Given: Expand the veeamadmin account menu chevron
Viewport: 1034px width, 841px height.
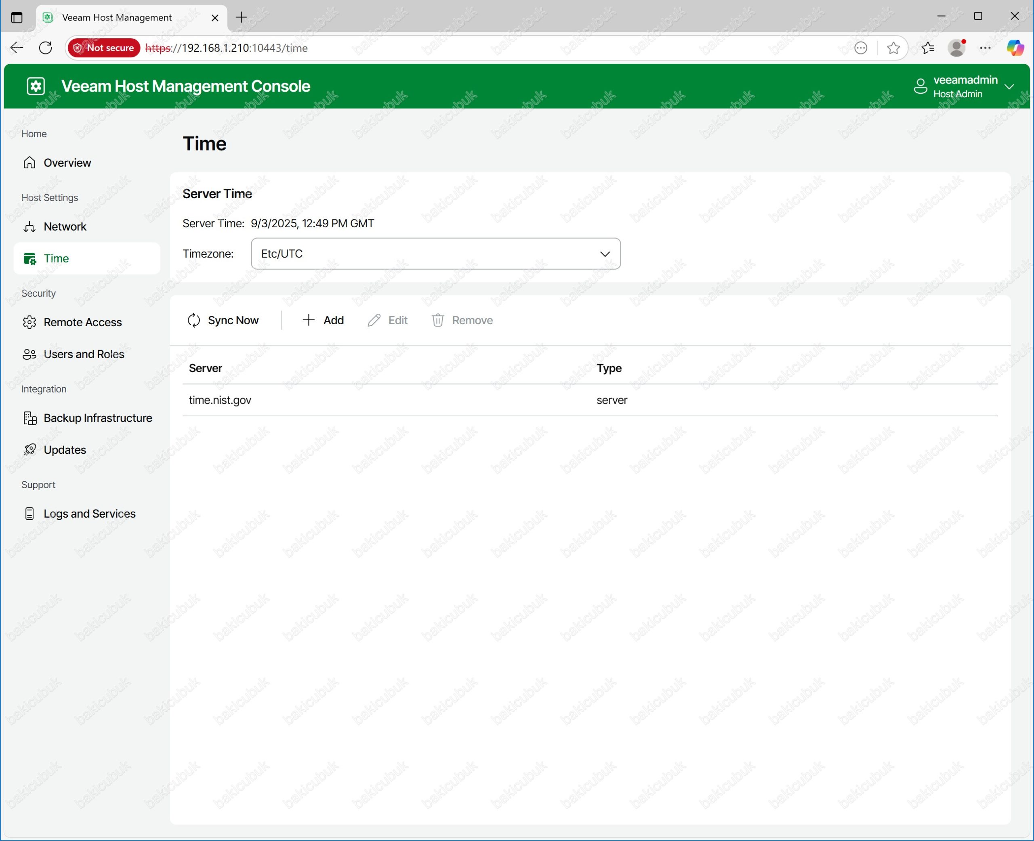Looking at the screenshot, I should [x=1009, y=87].
